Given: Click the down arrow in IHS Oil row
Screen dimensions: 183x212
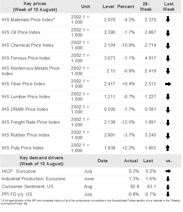Looking at the screenshot, I should (168, 33).
